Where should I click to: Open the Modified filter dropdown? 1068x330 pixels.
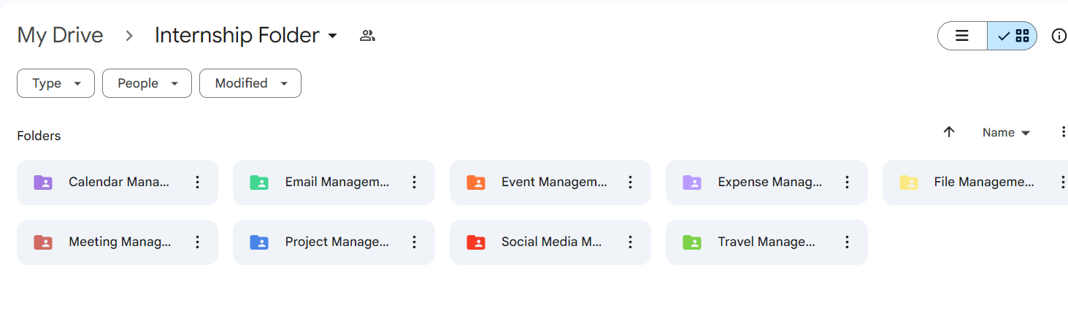click(250, 83)
